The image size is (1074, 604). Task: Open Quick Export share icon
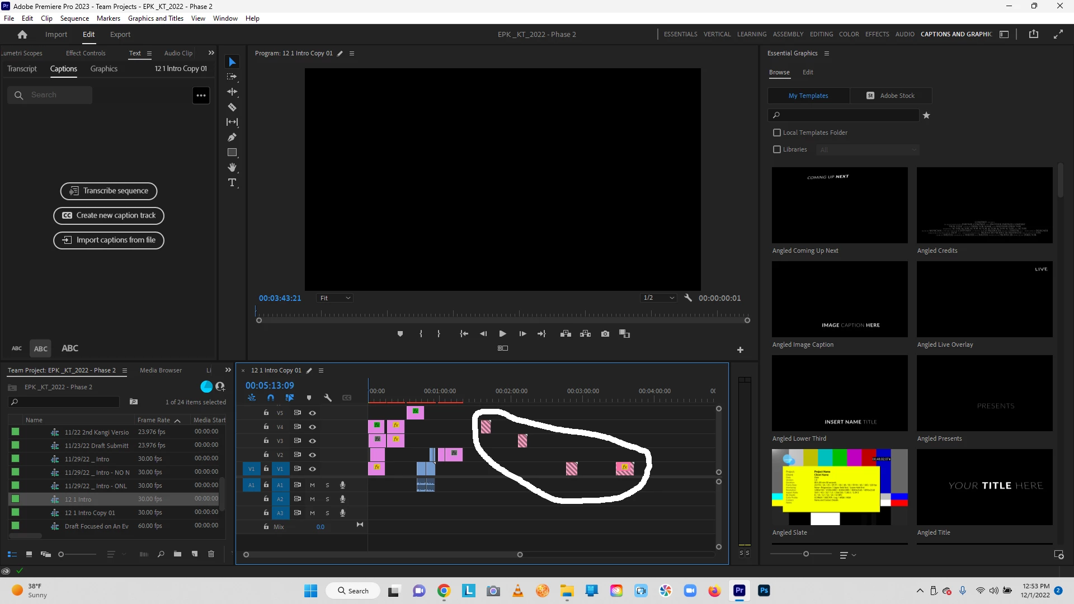(x=1034, y=34)
